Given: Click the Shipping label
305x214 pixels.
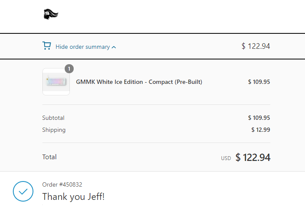Looking at the screenshot, I should [54, 130].
